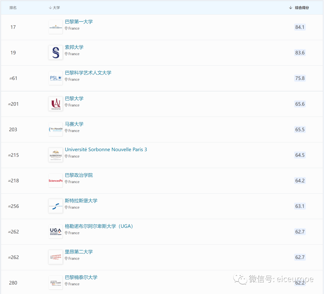Image resolution: width=324 pixels, height=294 pixels.
Task: Click location pin under 巴黎楠泰尔大学
Action: point(66,284)
